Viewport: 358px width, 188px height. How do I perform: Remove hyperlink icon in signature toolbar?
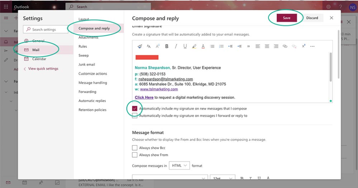click(x=294, y=46)
